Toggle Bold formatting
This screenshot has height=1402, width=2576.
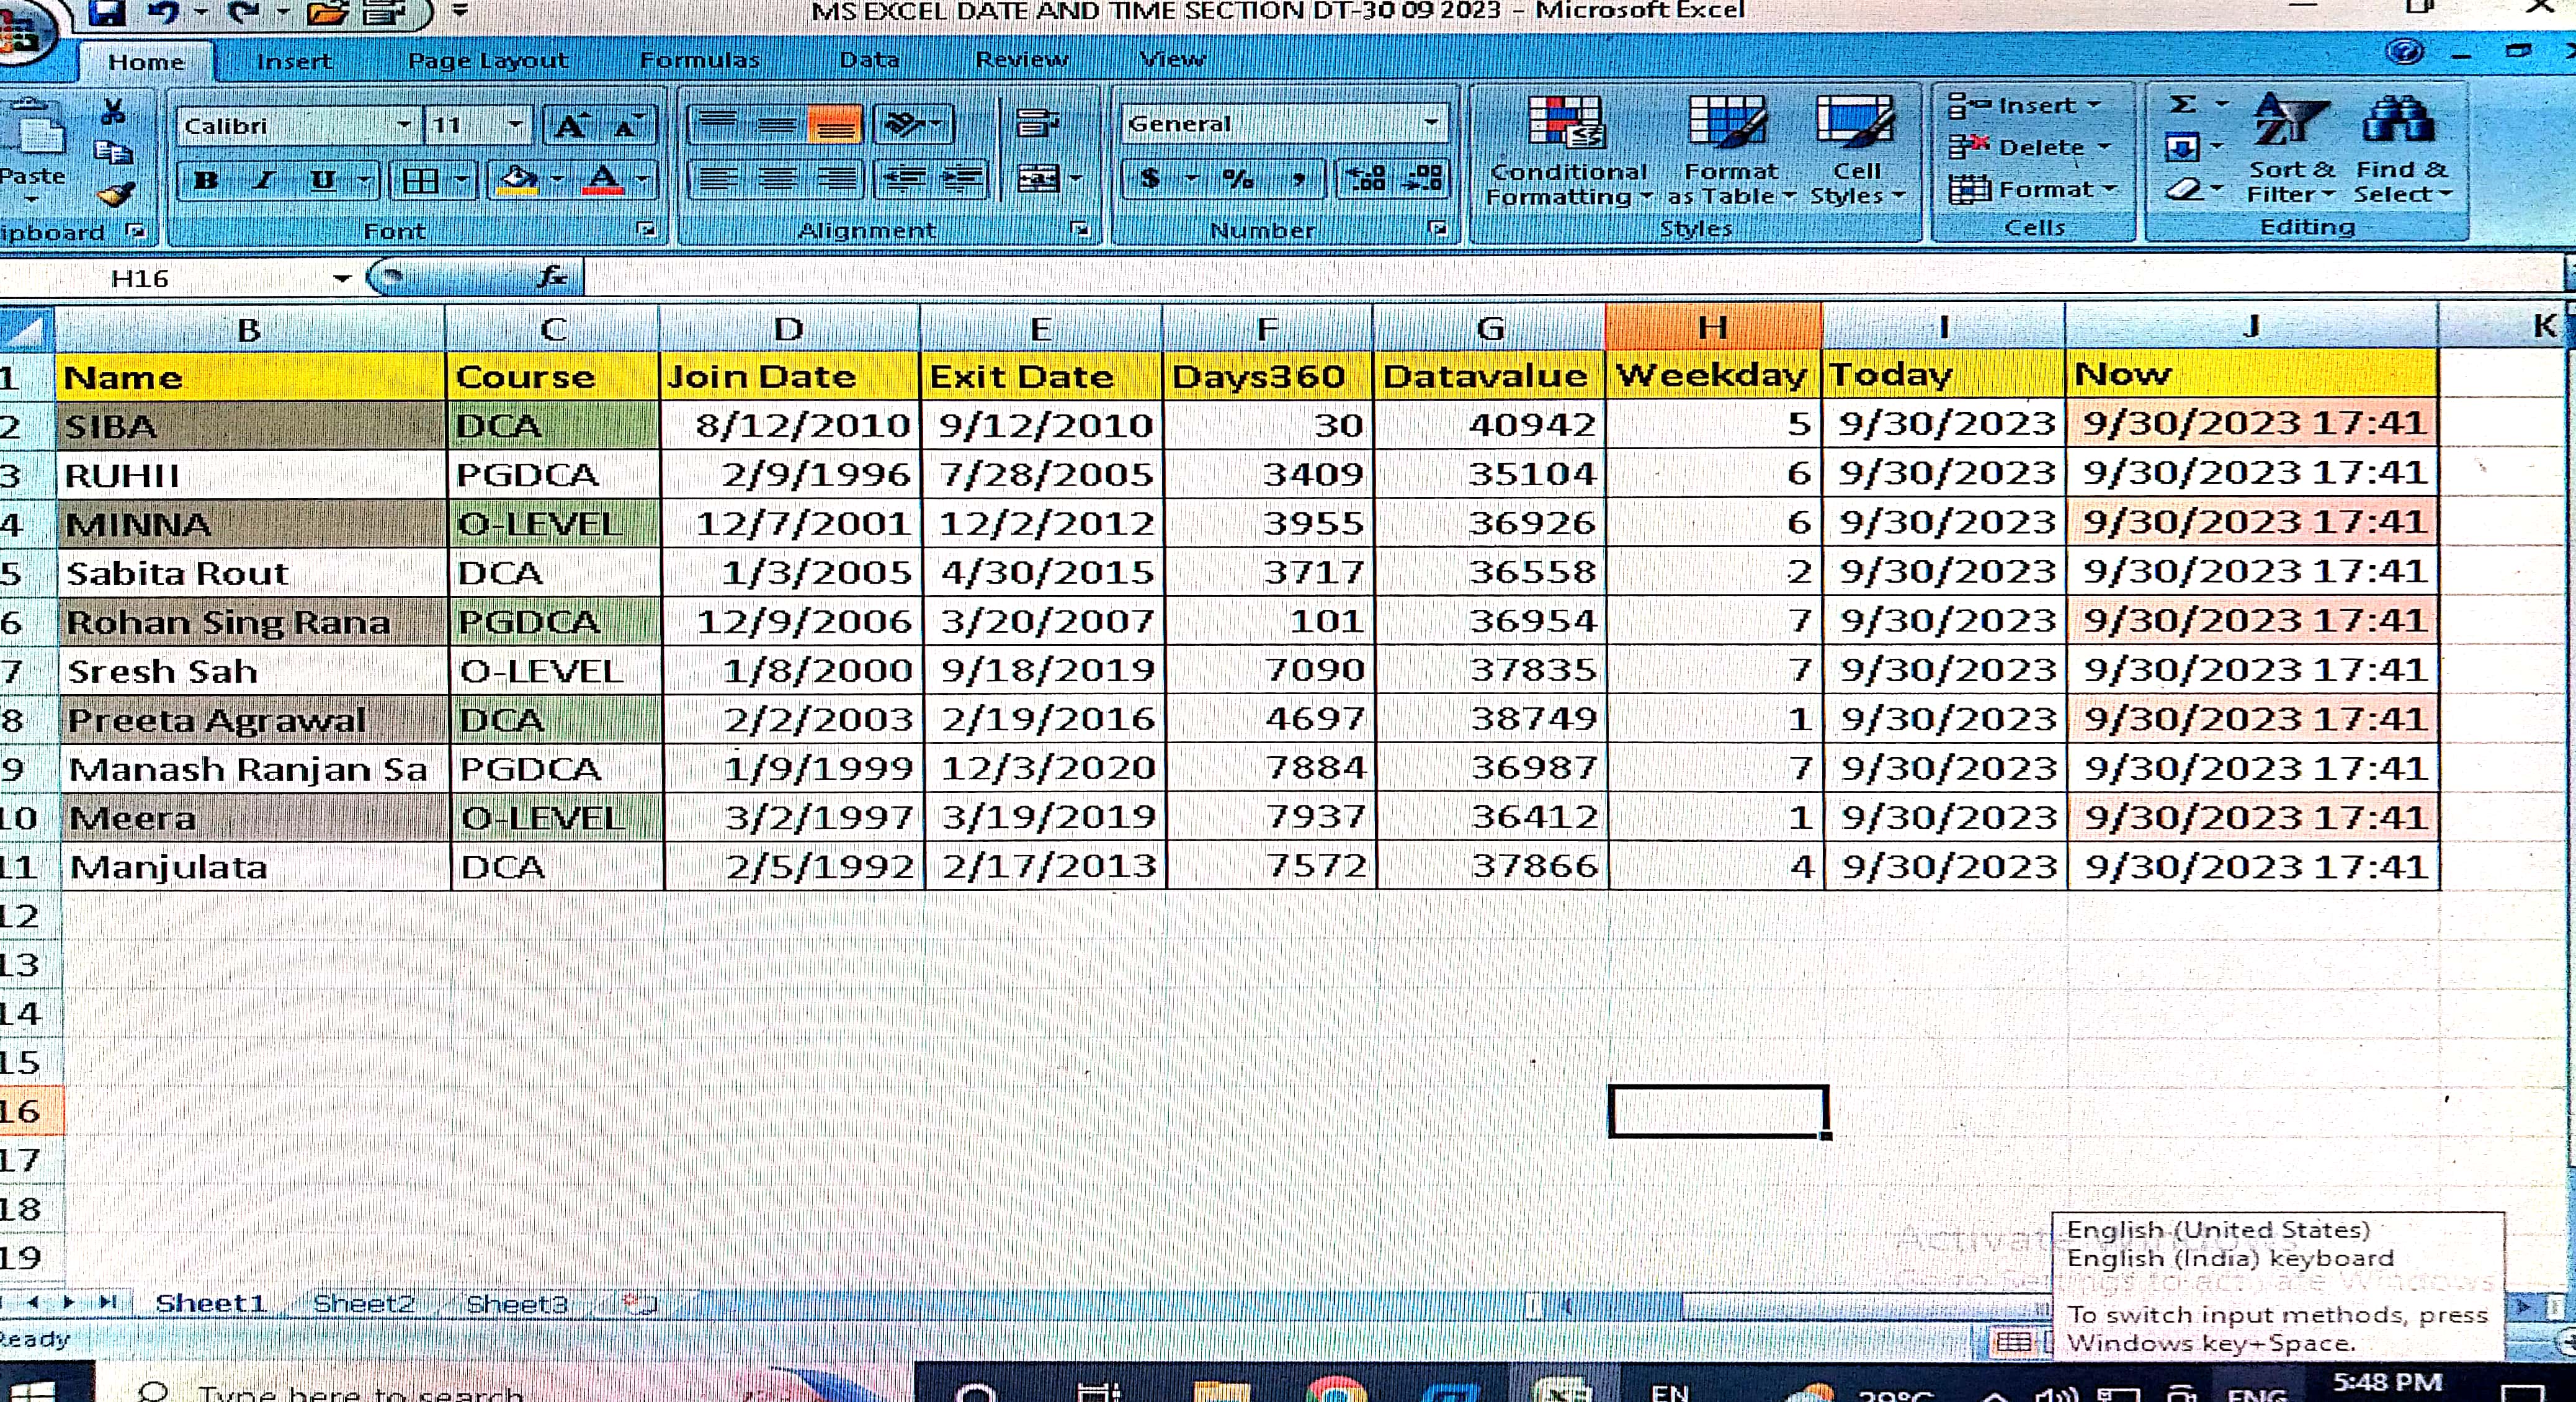tap(207, 181)
